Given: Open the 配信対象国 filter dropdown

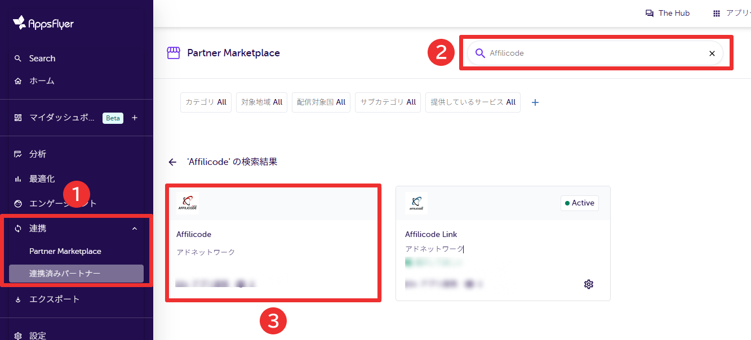Looking at the screenshot, I should click(x=321, y=102).
